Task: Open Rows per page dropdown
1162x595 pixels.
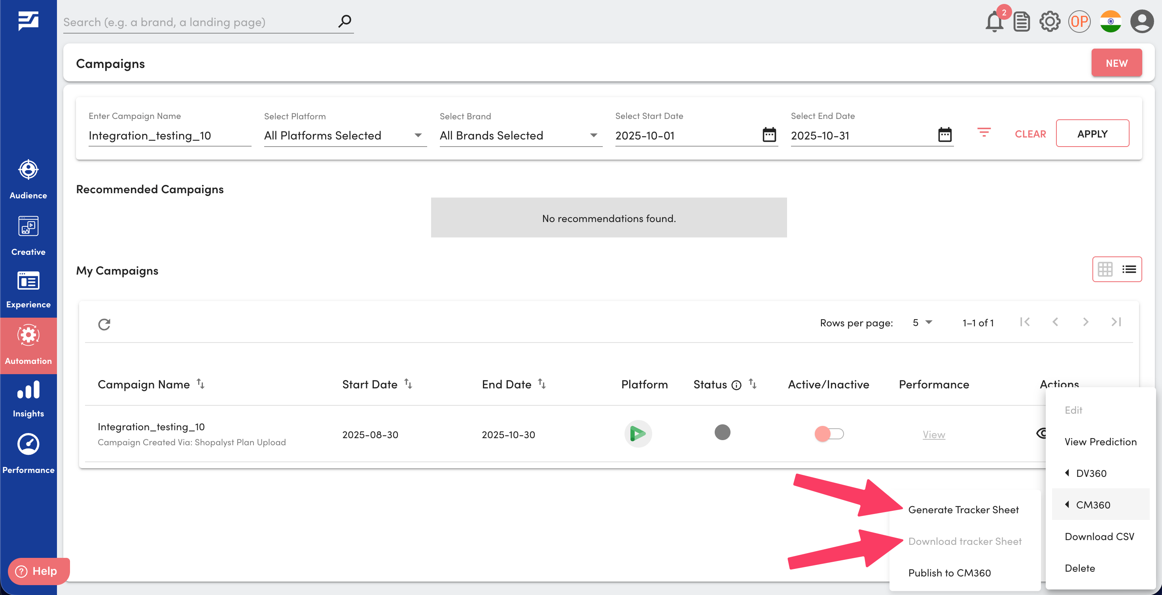Action: [922, 322]
